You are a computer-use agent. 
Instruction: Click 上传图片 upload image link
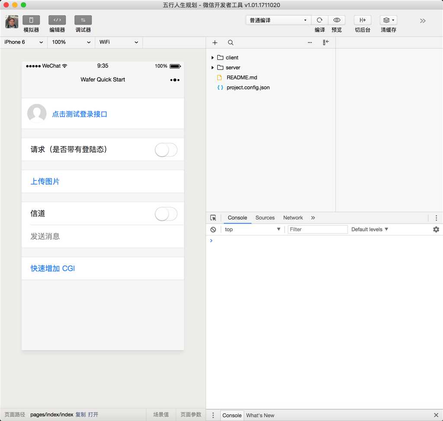pyautogui.click(x=45, y=181)
